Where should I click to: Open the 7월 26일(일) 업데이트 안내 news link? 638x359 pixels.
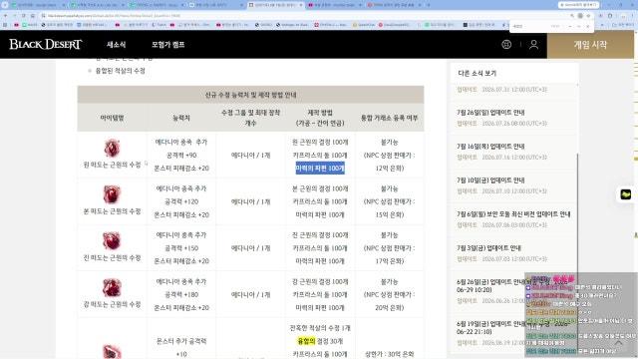tap(490, 113)
